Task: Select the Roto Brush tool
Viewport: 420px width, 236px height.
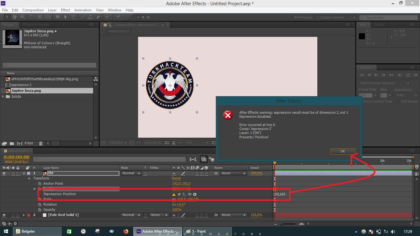Action: coord(108,17)
